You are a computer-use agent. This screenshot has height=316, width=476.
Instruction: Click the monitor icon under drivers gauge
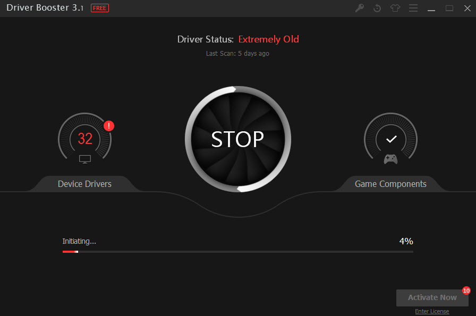pyautogui.click(x=85, y=159)
